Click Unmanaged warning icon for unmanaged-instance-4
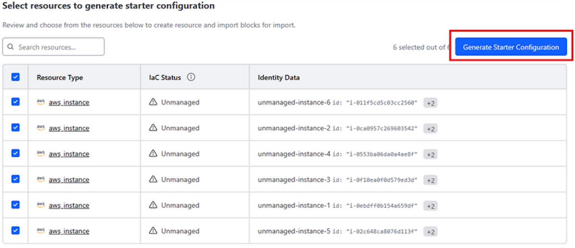 [x=153, y=154]
